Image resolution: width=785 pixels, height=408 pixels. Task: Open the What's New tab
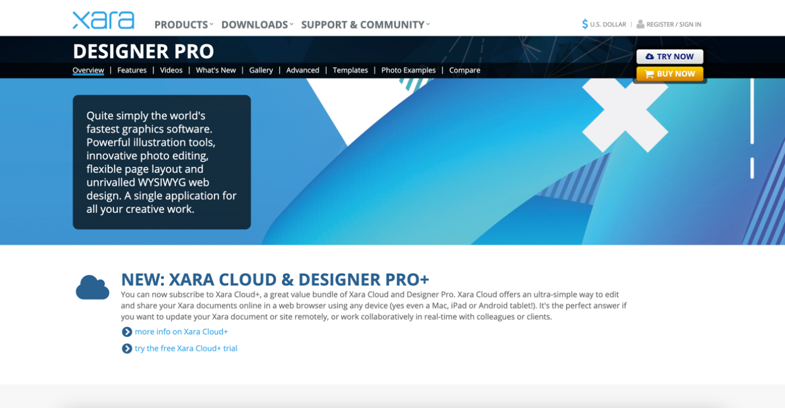216,70
